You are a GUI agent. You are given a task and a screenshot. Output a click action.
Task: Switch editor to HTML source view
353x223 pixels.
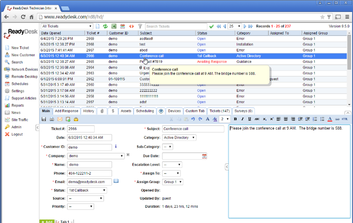[x=345, y=119]
